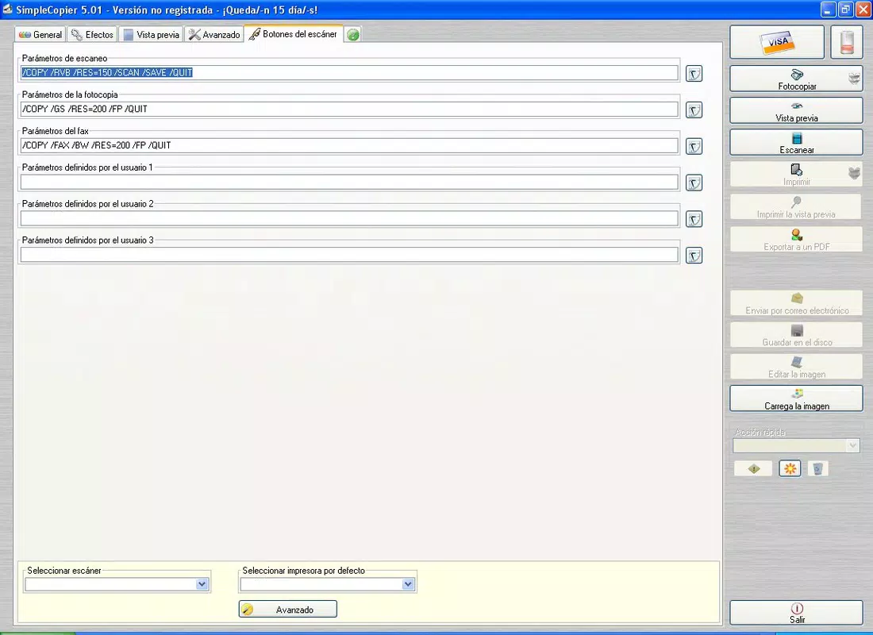
Task: Open the Seleccionar escáner dropdown
Action: point(202,584)
